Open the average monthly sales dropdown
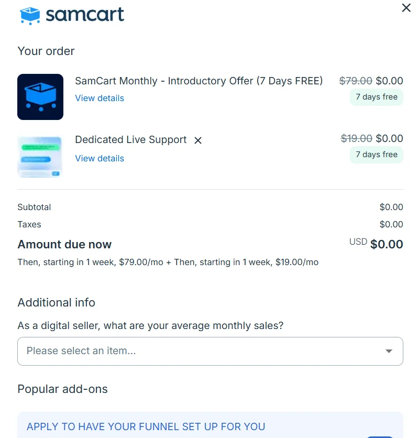This screenshot has height=438, width=418. coord(210,351)
